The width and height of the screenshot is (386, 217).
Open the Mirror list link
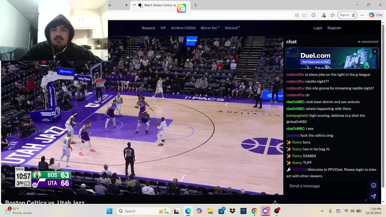click(x=210, y=28)
